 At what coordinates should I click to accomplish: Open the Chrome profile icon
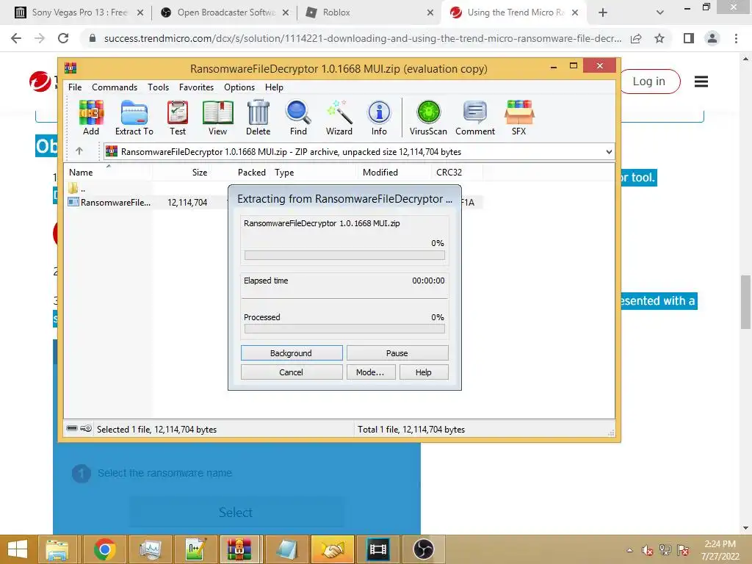coord(712,38)
